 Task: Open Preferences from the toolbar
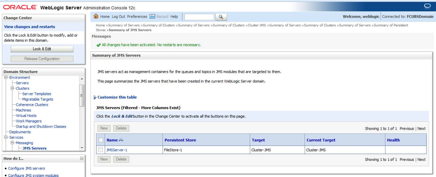[x=137, y=16]
